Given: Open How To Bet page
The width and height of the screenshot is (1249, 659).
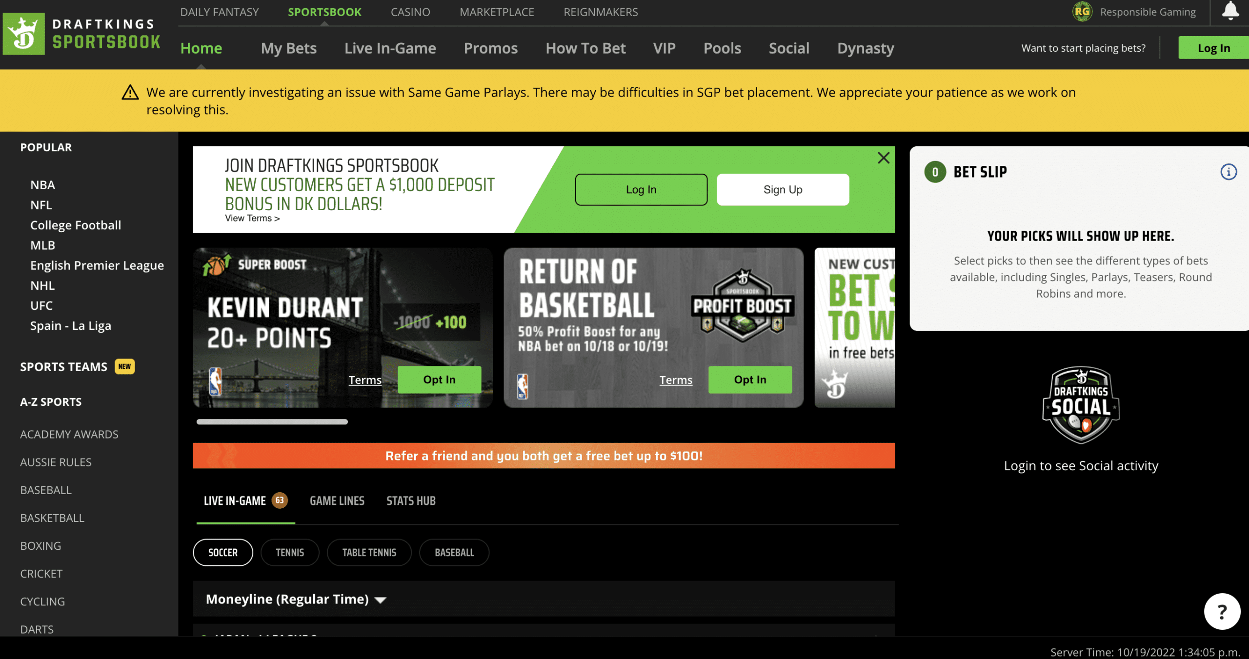Looking at the screenshot, I should [585, 48].
